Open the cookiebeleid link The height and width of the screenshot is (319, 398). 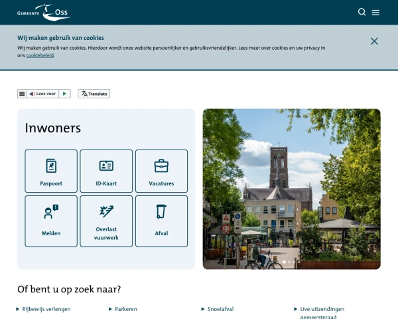[40, 55]
